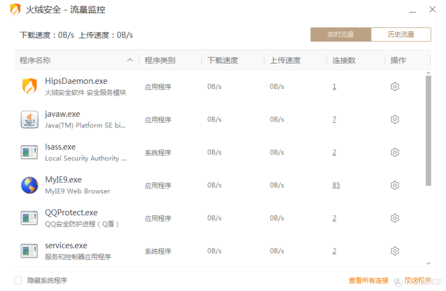Screen dimensions: 446x291
Task: Click 系统程序 category in lsass.exe row
Action: pyautogui.click(x=158, y=153)
